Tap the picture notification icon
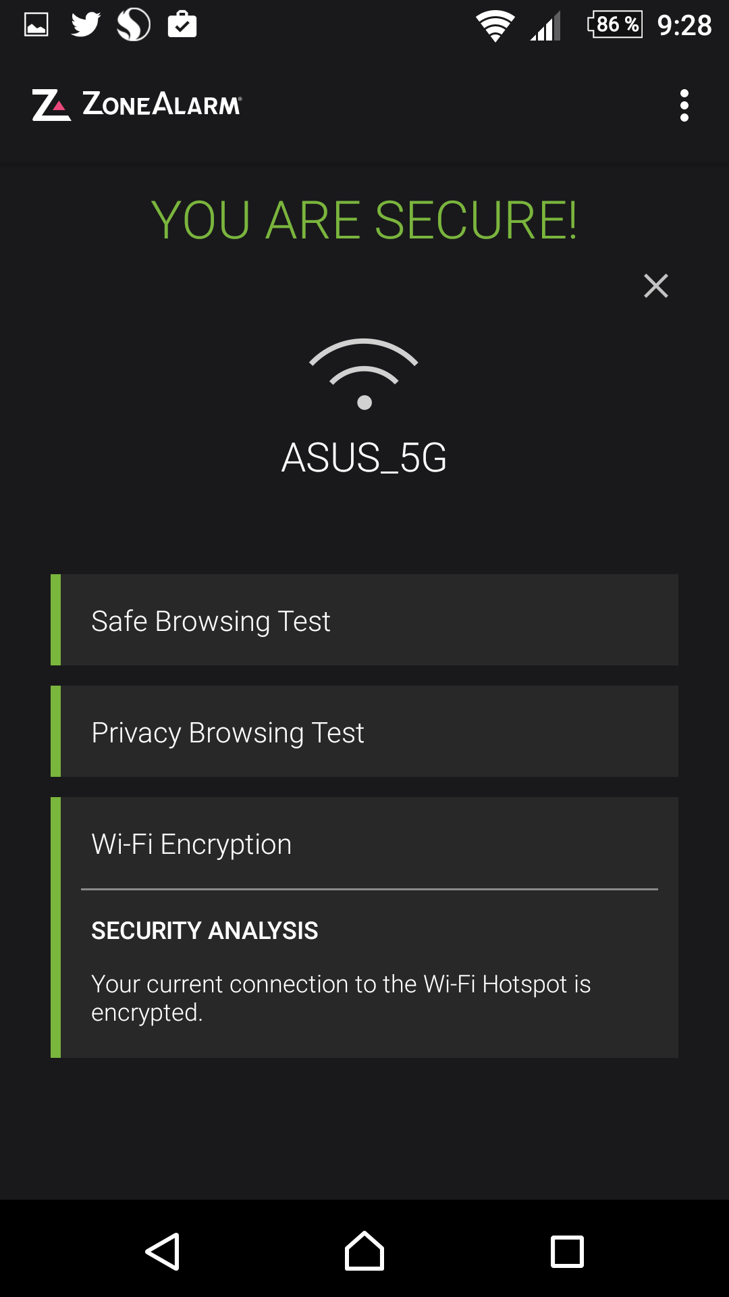The width and height of the screenshot is (729, 1297). 36,25
